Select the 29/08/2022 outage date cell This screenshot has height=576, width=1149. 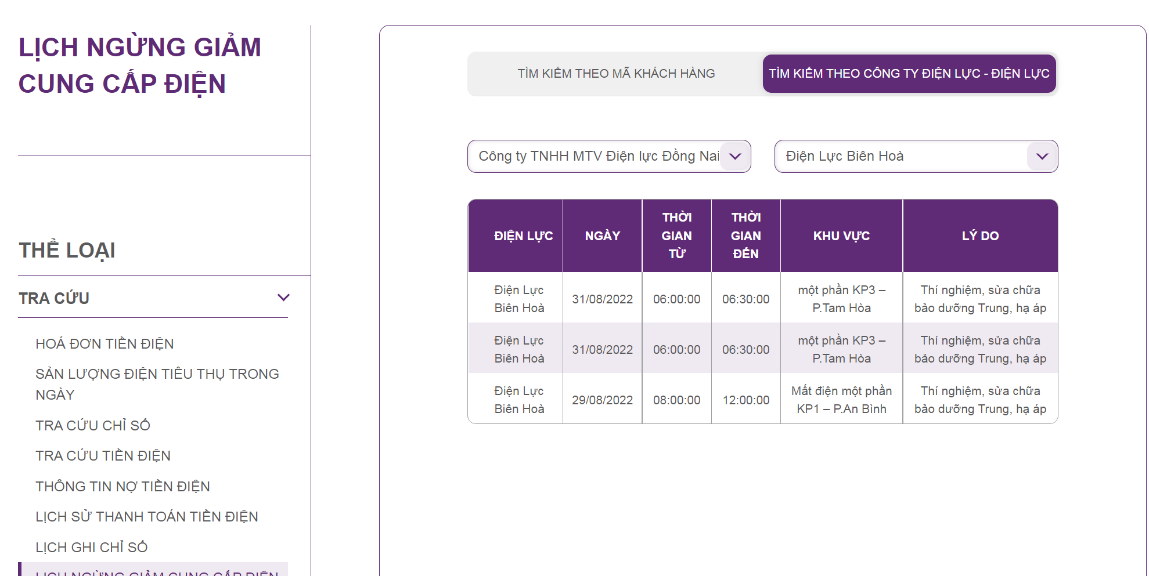click(602, 400)
